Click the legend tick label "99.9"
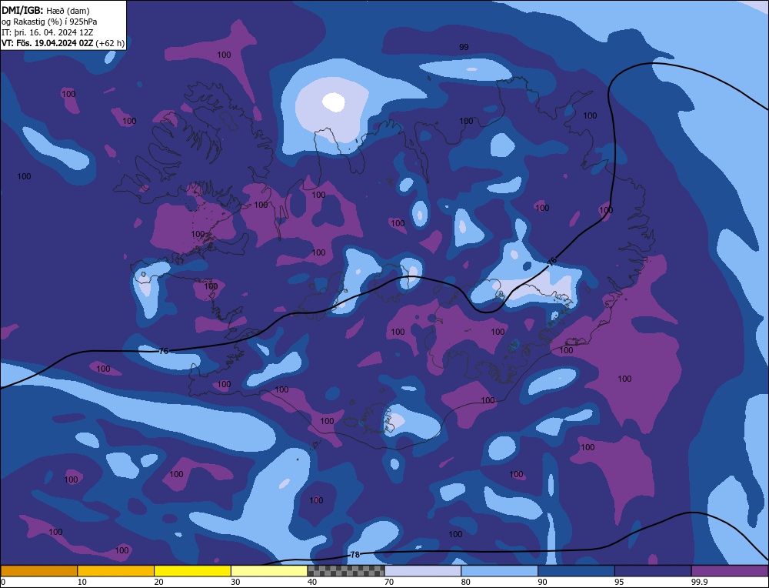 point(699,582)
